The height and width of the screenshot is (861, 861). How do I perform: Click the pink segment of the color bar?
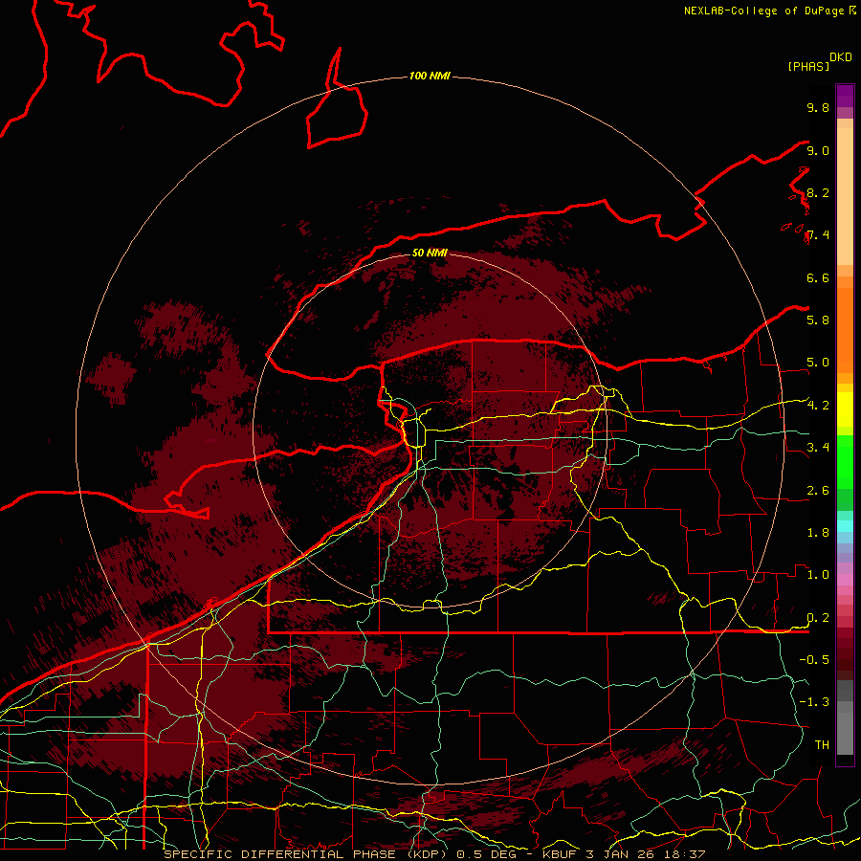pyautogui.click(x=845, y=580)
